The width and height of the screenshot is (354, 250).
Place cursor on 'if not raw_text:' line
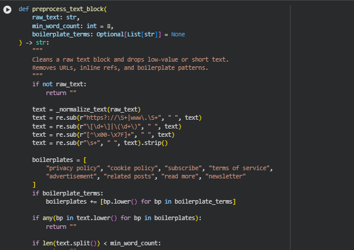59,85
